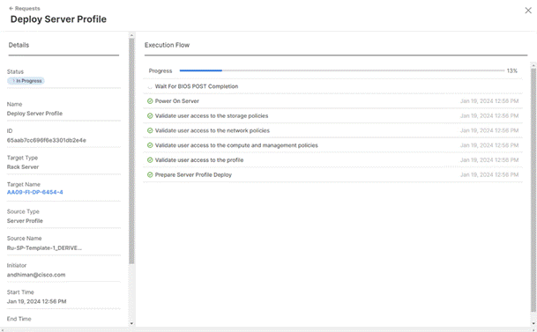Click the In Progress status badge
The height and width of the screenshot is (332, 537).
coord(26,81)
